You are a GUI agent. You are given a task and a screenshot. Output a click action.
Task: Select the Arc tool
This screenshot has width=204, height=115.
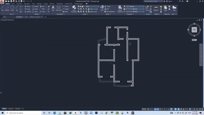point(17,8)
